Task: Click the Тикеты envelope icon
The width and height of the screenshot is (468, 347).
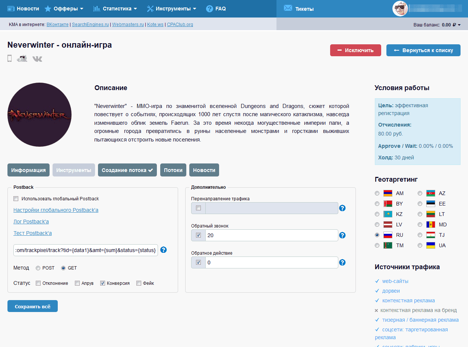Action: tap(288, 8)
